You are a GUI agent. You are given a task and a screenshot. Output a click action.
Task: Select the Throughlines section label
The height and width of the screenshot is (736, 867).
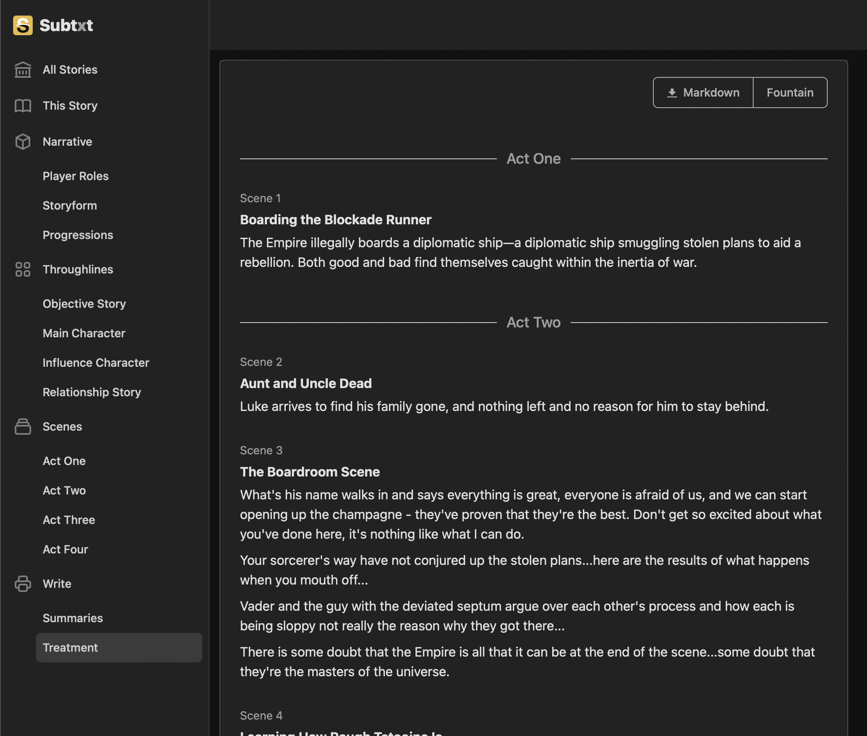pos(78,269)
